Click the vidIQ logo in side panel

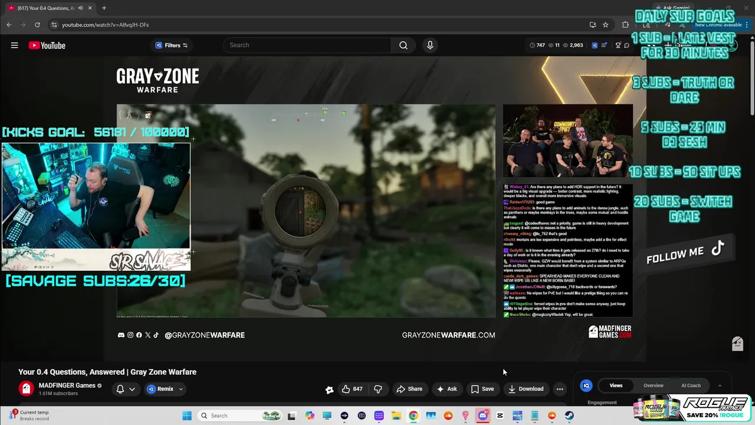(x=586, y=385)
